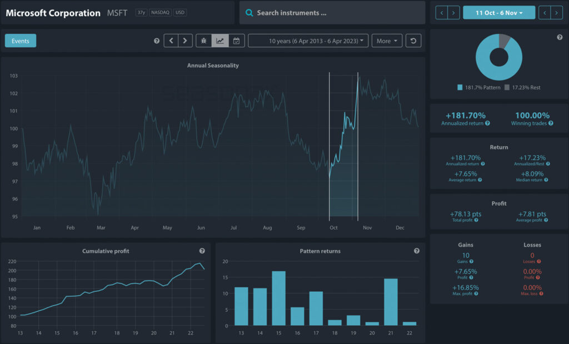Click help icon in the donut chart panel

(x=560, y=37)
